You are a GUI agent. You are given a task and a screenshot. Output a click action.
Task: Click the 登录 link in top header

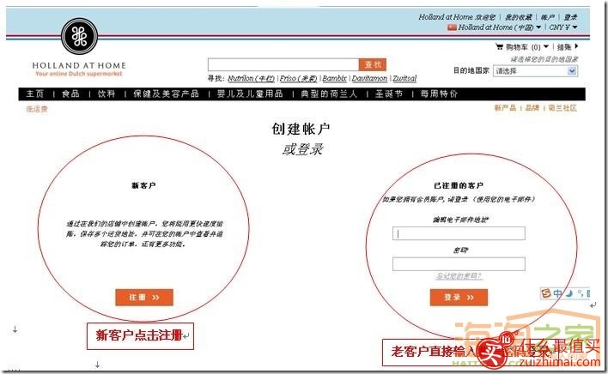[570, 17]
